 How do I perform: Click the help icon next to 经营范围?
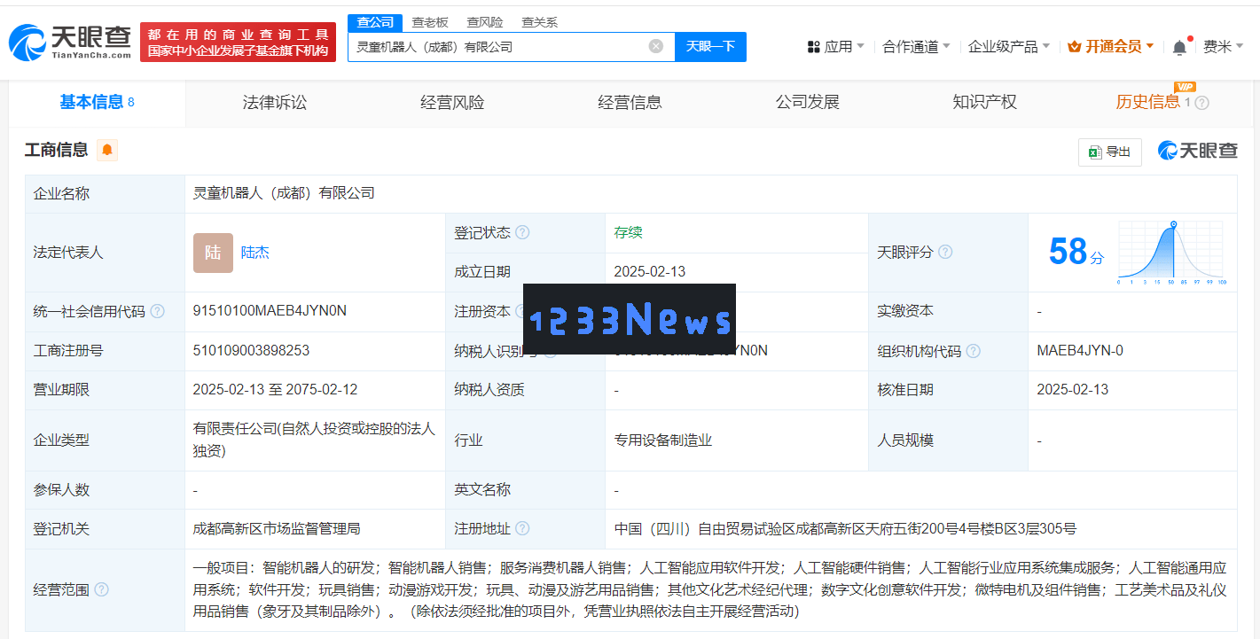tap(101, 589)
